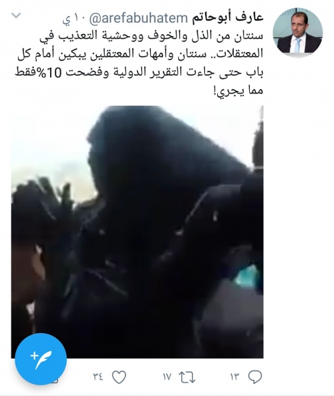The height and width of the screenshot is (396, 334).
Task: Open replies with the speech bubble icon
Action: point(255,377)
